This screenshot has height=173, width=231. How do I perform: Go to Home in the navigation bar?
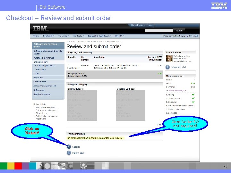point(36,36)
